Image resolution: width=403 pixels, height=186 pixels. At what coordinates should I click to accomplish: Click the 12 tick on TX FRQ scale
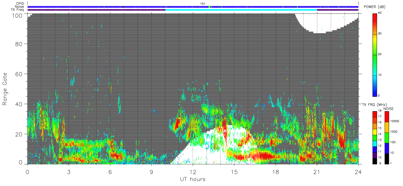click(380, 146)
